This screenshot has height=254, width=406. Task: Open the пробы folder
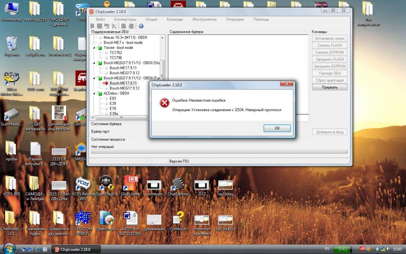point(12,151)
